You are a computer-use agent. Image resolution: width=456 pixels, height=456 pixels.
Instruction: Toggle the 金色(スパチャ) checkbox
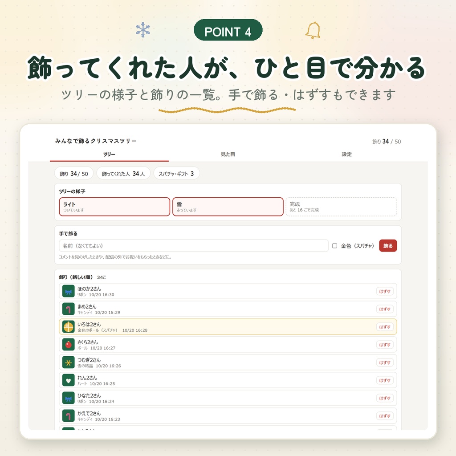[x=335, y=246]
